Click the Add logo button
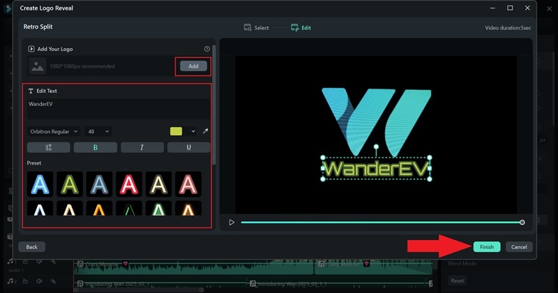This screenshot has width=558, height=293. pos(193,66)
